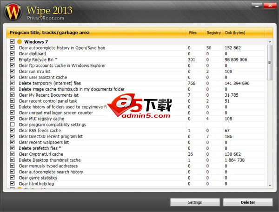279x212 pixels.
Task: Toggle the Clear CryptnetUrl cache checkbox
Action: [x=12, y=154]
